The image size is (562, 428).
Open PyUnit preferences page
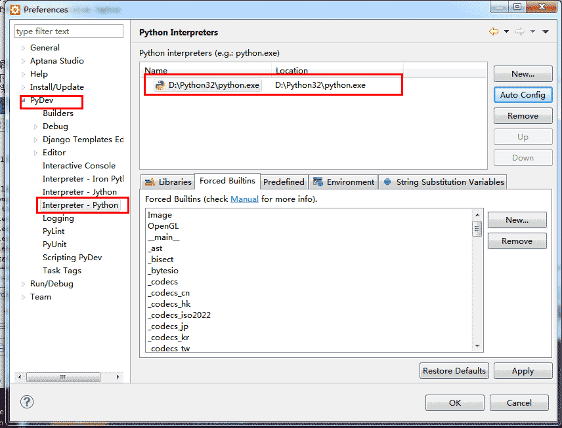[54, 244]
